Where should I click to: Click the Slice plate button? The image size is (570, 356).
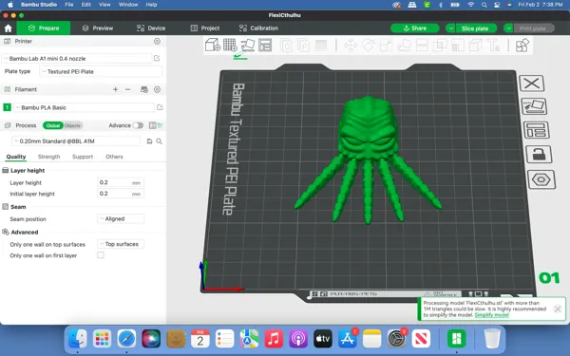[x=475, y=28]
